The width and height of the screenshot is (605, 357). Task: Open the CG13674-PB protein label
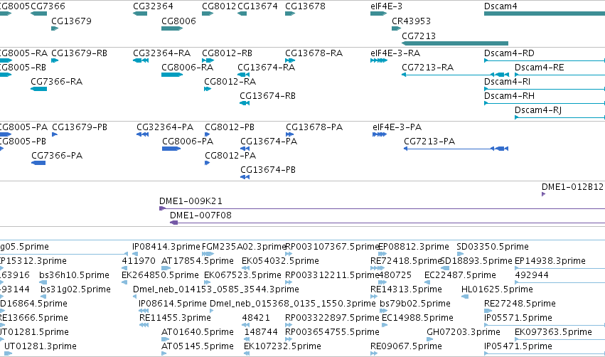(268, 170)
